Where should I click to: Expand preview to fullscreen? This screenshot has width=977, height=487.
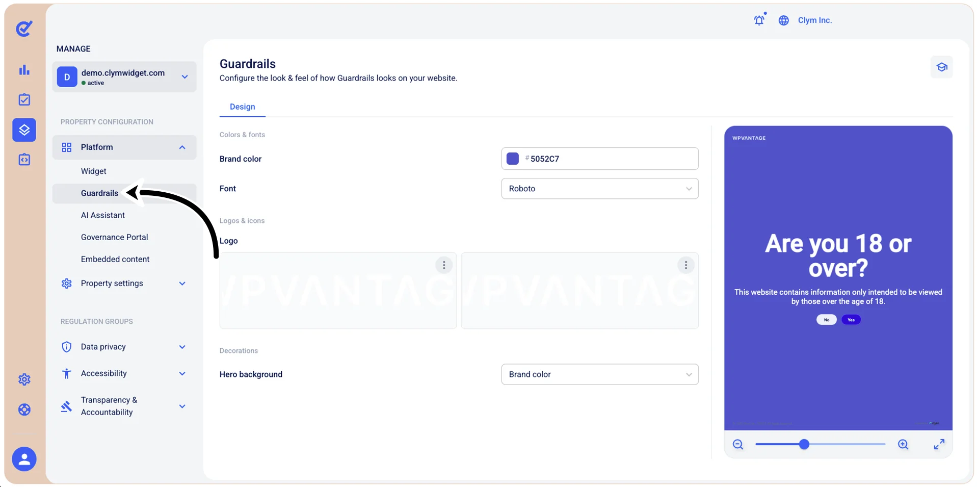(x=939, y=445)
